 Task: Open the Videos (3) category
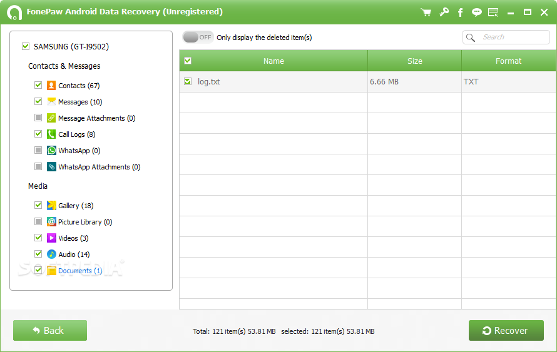[x=73, y=238]
